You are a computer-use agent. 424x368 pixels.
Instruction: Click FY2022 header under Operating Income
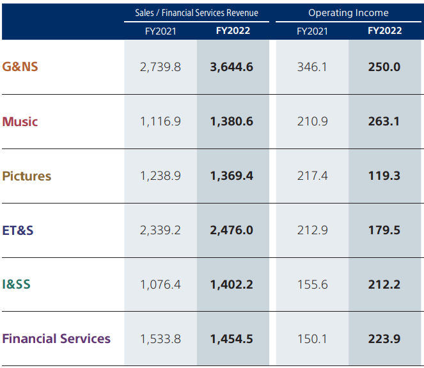384,31
